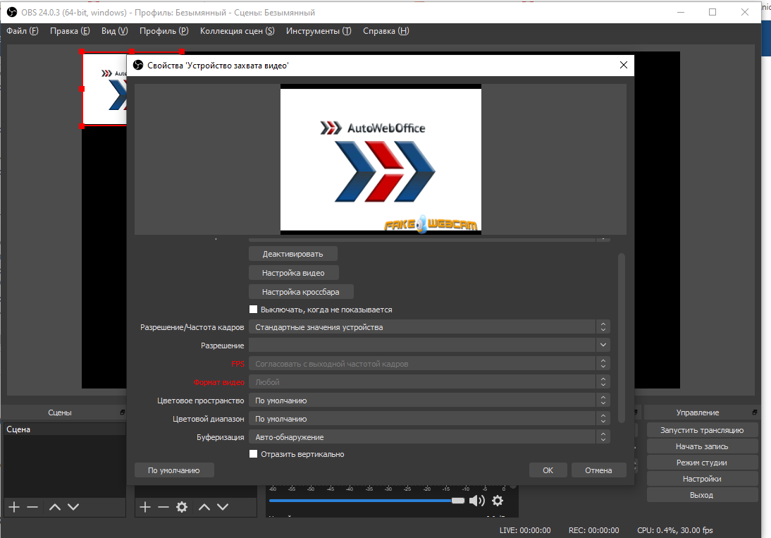
Task: Enable 'Отразить вертикально' checkbox
Action: [x=253, y=454]
